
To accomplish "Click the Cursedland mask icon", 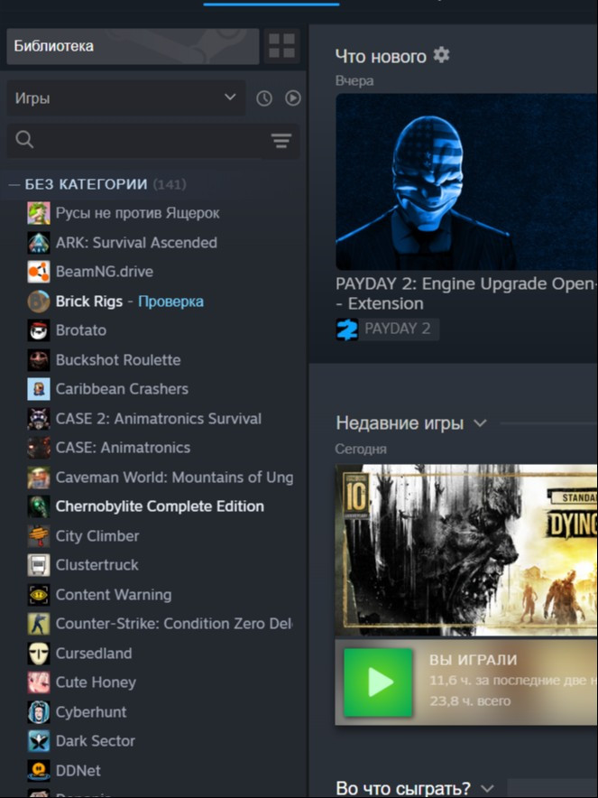I will tap(39, 653).
